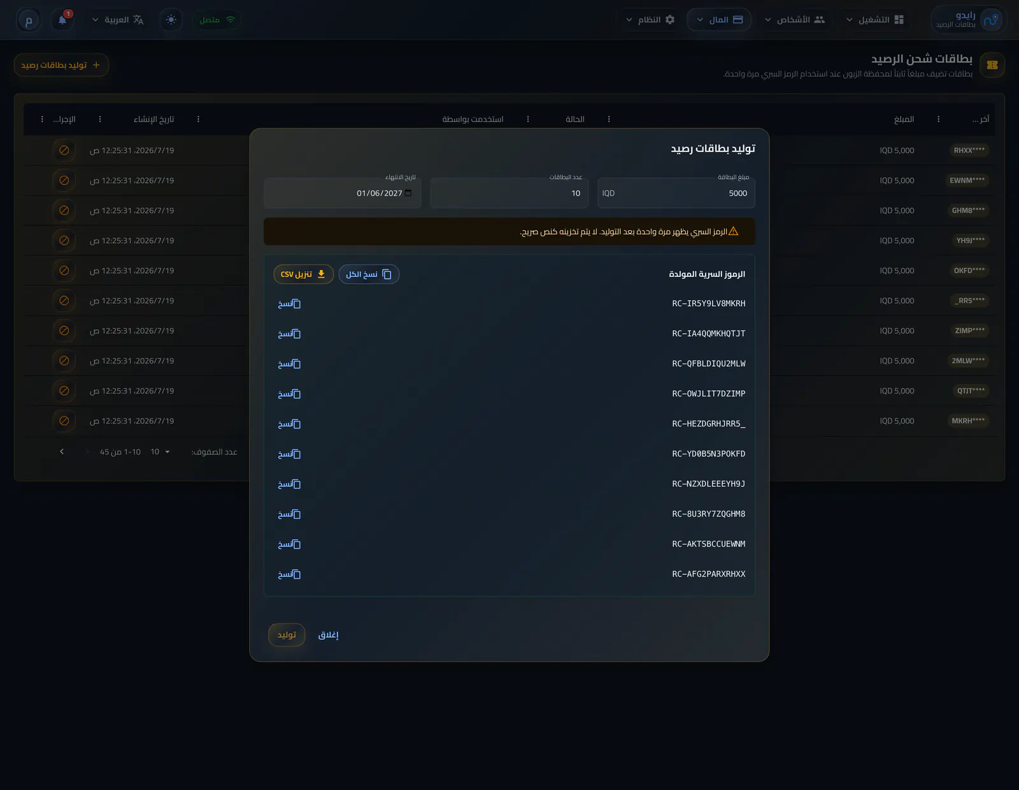Click the connected status chip متصل

pos(217,20)
